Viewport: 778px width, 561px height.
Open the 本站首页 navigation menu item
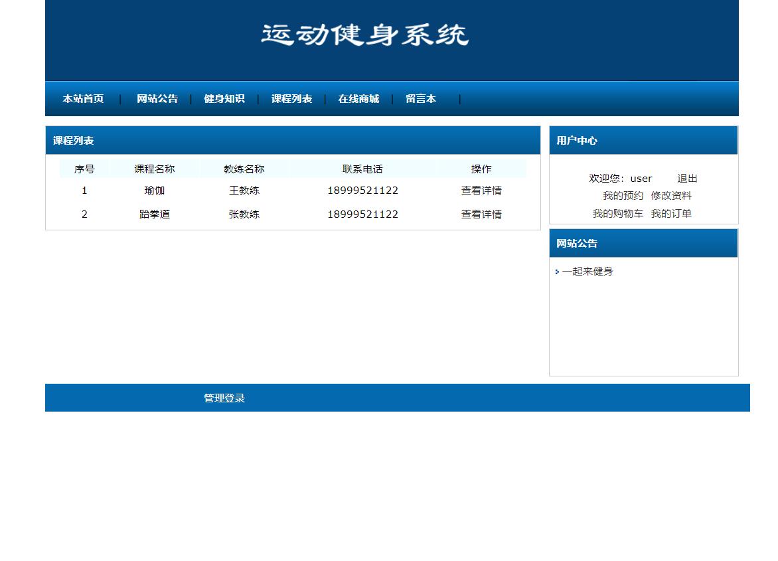pyautogui.click(x=82, y=98)
